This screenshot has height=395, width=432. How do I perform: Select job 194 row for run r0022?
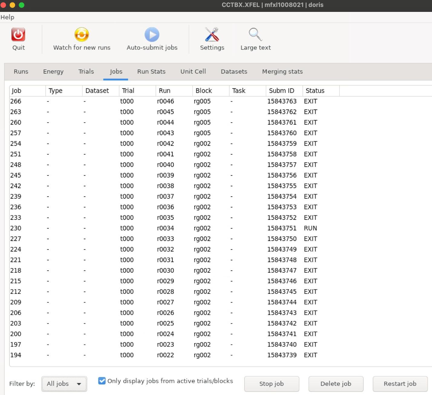click(221, 355)
